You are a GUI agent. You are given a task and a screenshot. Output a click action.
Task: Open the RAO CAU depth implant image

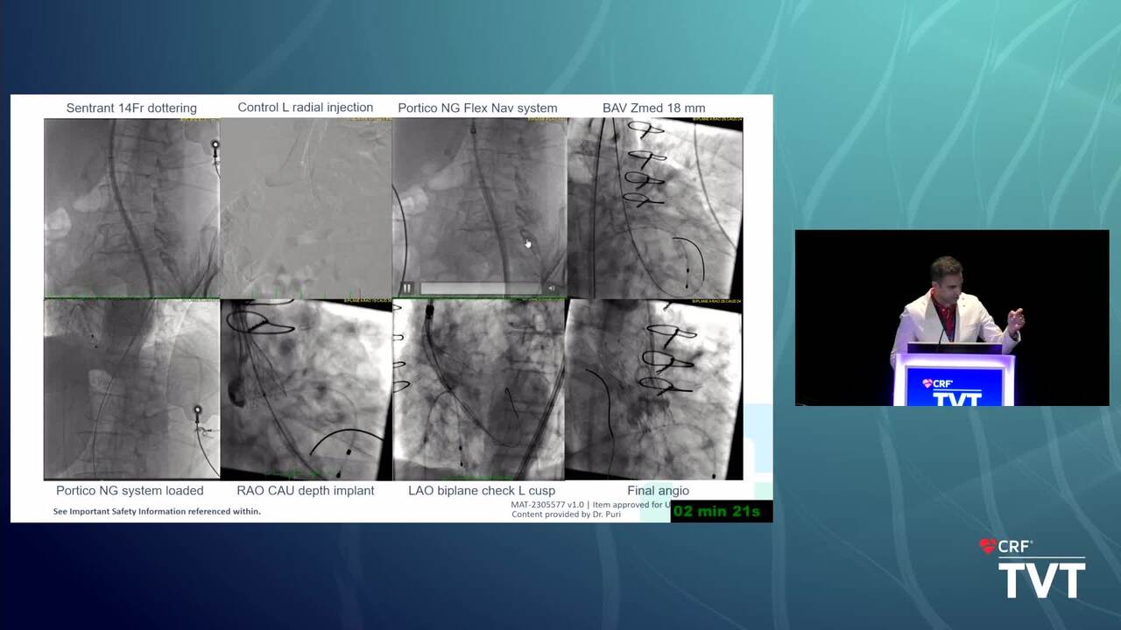point(306,389)
